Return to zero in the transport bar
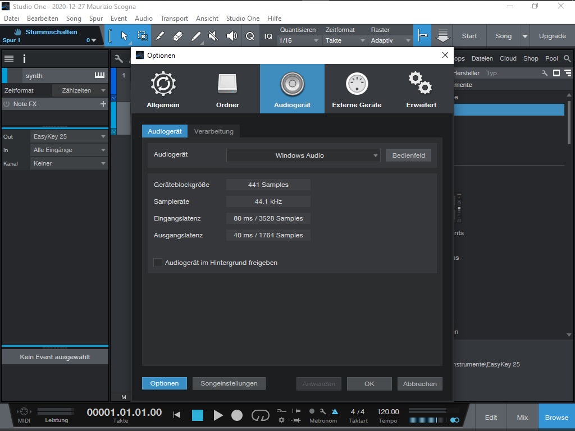This screenshot has height=431, width=575. (x=177, y=415)
